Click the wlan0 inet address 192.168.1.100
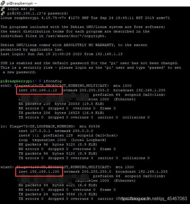 point(45,172)
